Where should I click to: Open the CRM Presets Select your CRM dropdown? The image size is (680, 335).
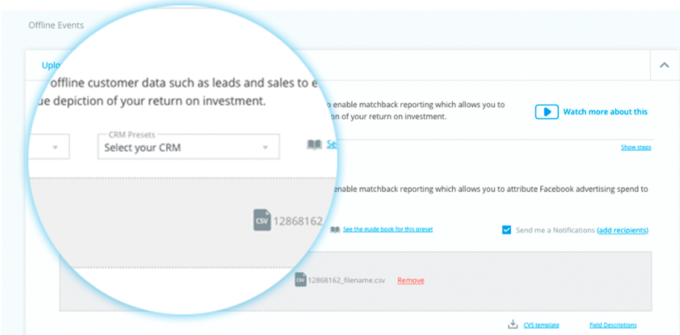[189, 147]
